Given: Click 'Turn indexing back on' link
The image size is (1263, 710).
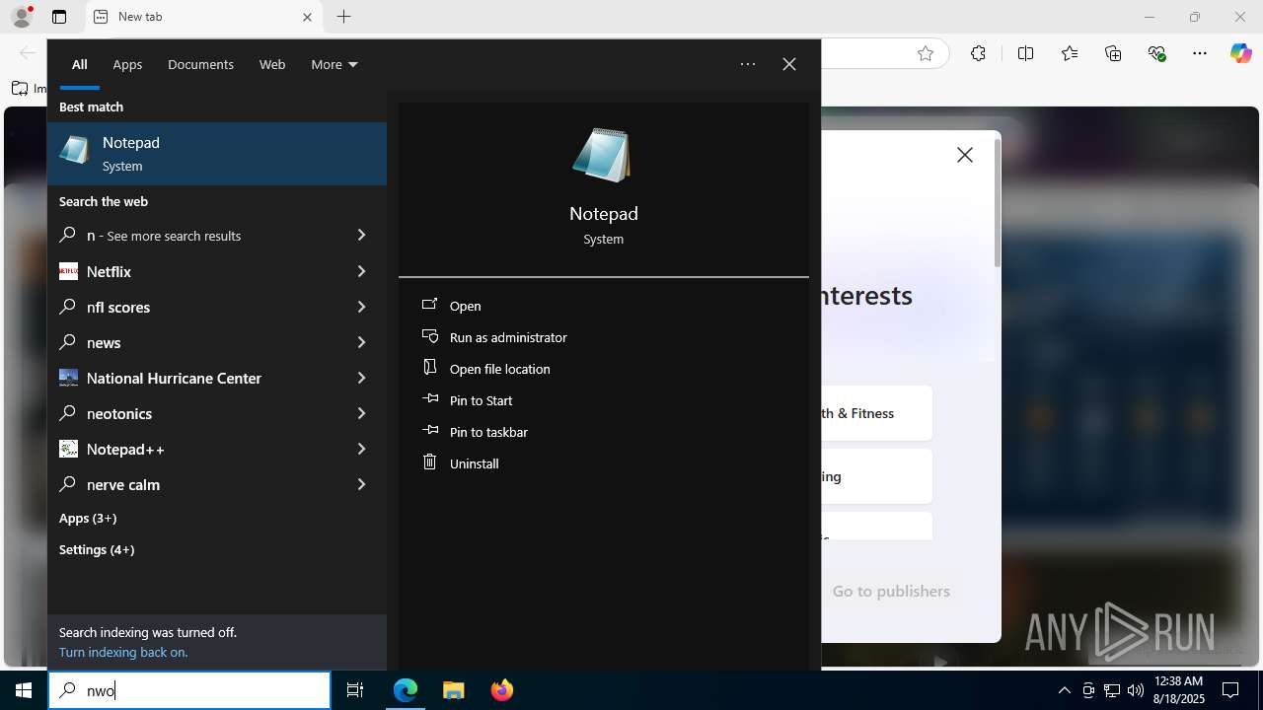Looking at the screenshot, I should 123,652.
